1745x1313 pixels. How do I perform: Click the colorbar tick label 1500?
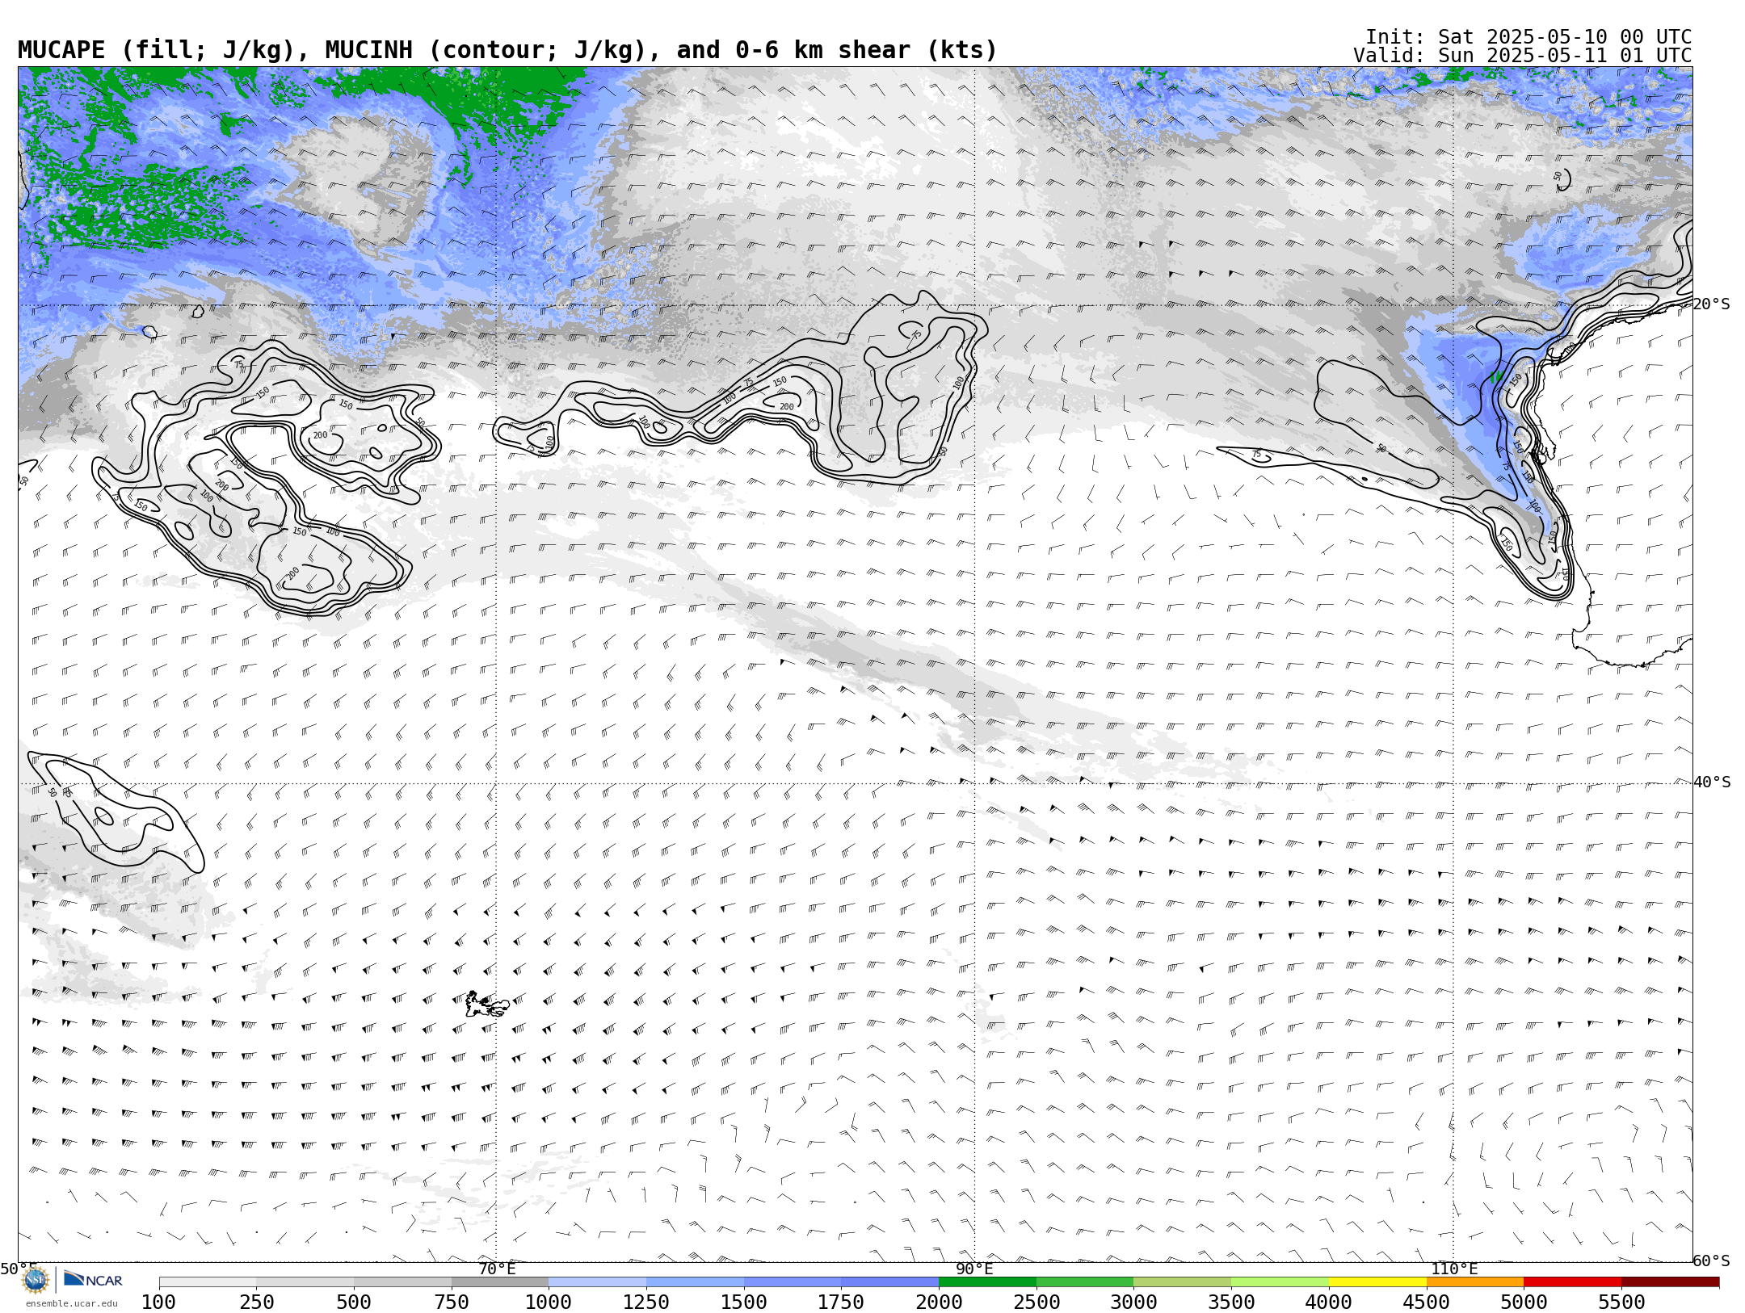point(744,1303)
